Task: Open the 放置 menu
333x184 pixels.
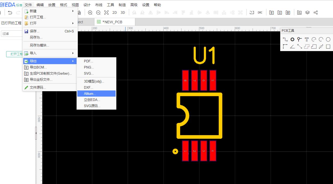Action: [x=52, y=5]
